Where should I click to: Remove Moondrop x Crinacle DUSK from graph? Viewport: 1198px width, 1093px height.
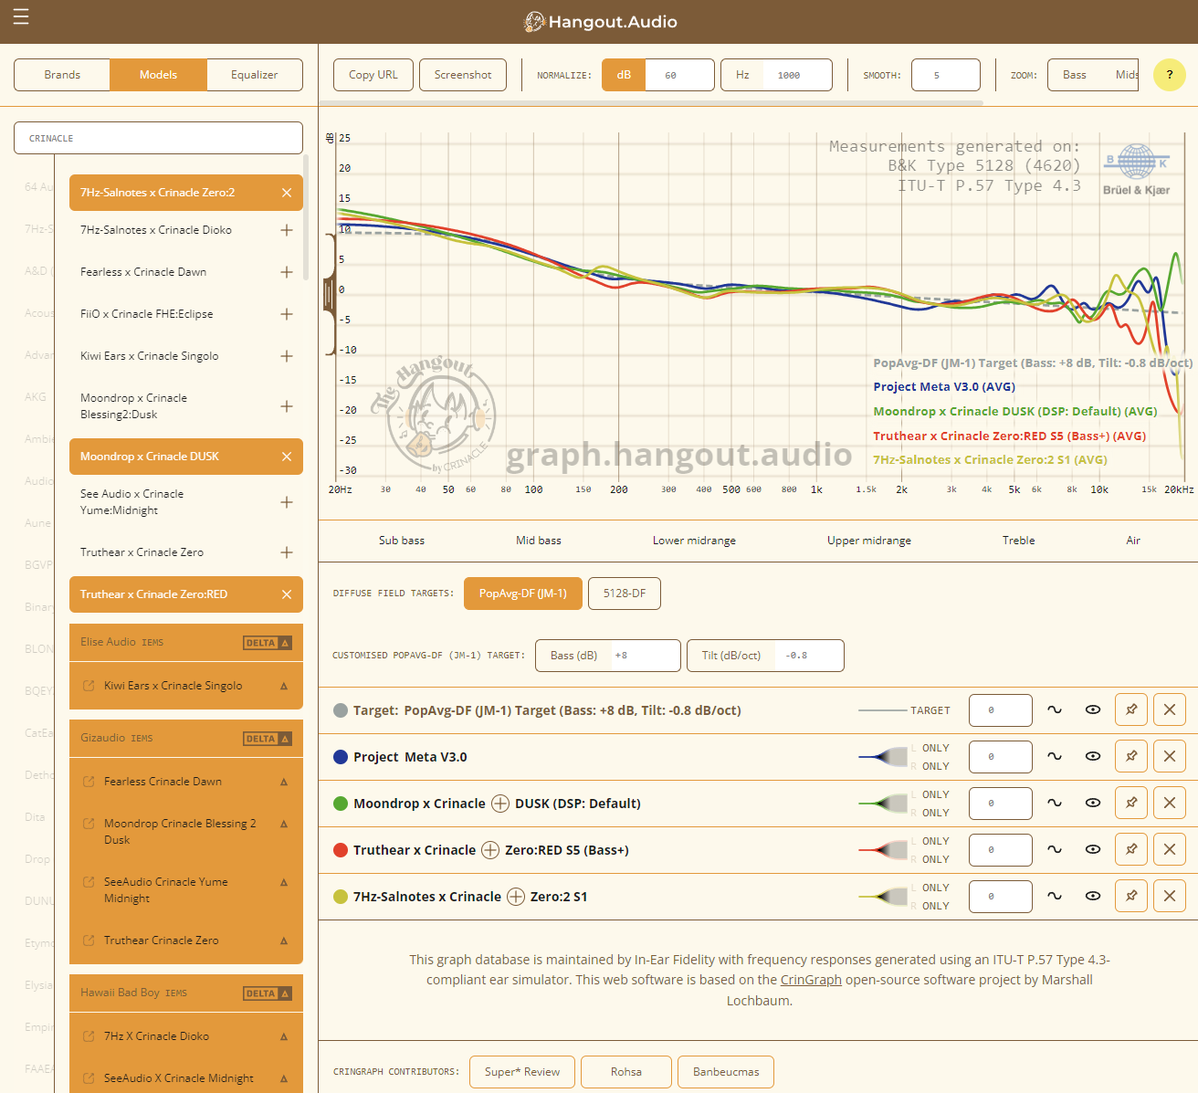pyautogui.click(x=287, y=457)
